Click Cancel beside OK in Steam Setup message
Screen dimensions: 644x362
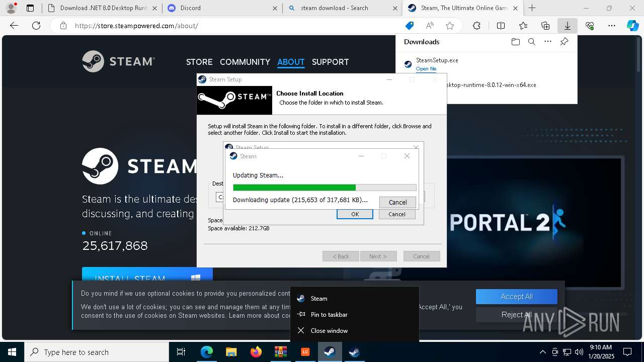click(397, 214)
